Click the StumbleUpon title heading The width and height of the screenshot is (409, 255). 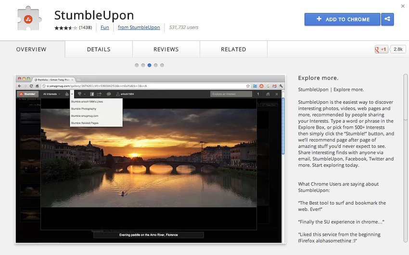[94, 15]
